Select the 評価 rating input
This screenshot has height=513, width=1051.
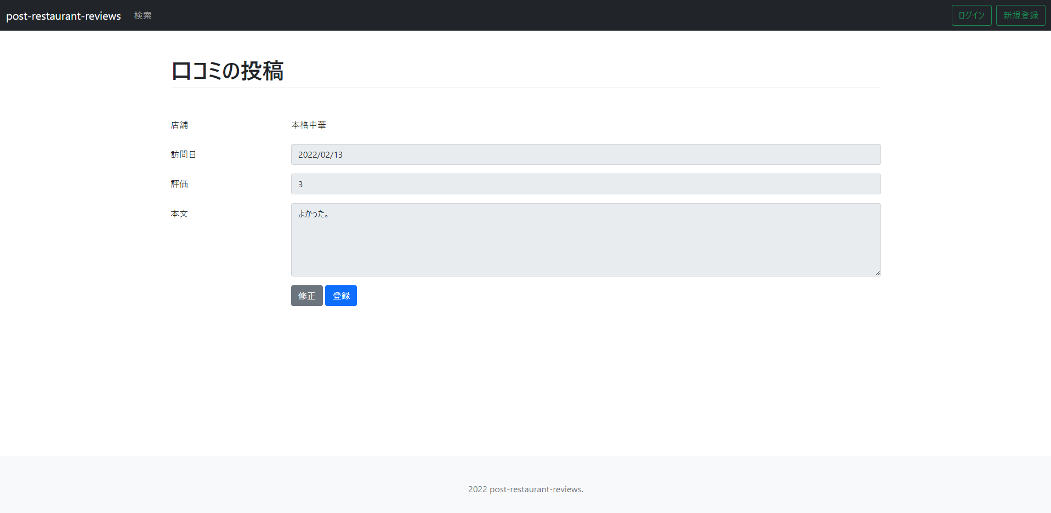(585, 184)
